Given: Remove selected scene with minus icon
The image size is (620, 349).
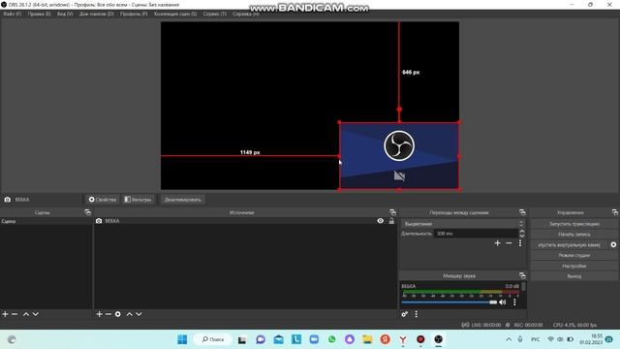Looking at the screenshot, I should [15, 314].
